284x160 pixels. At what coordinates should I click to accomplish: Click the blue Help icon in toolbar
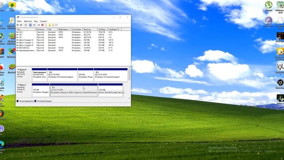click(31, 25)
